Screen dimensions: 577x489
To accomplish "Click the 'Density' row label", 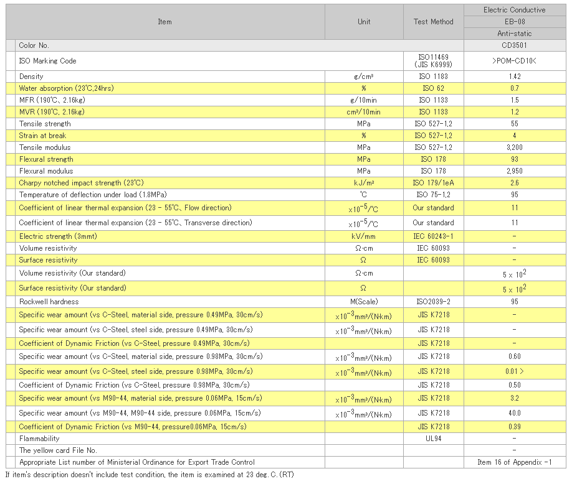I will tap(31, 77).
